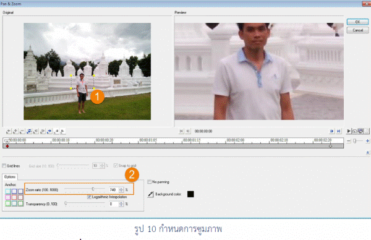This screenshot has width=371, height=240.
Task: Click the Zoom ratio value field 740
Action: [114, 190]
